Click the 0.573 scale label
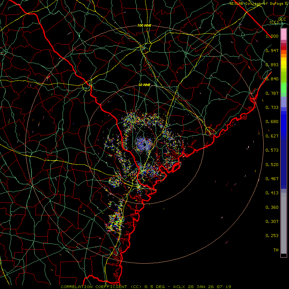The height and width of the screenshot is (289, 289). click(x=272, y=150)
